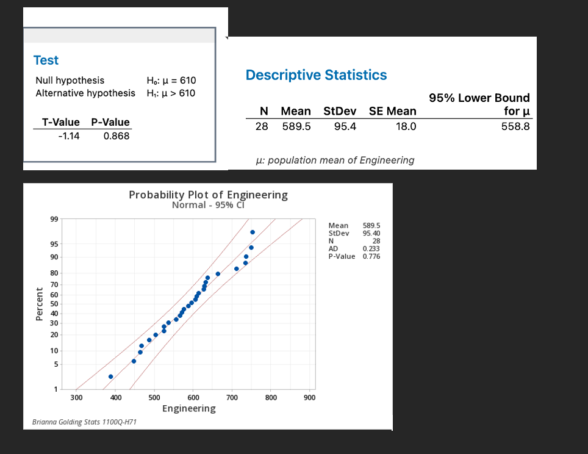Image resolution: width=588 pixels, height=454 pixels.
Task: Click the Probability Plot of Engineering title
Action: click(208, 194)
